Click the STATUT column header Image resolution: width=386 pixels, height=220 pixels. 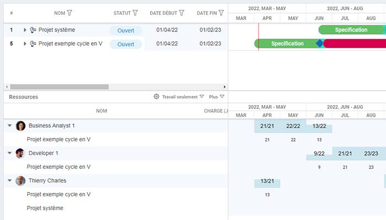[122, 13]
